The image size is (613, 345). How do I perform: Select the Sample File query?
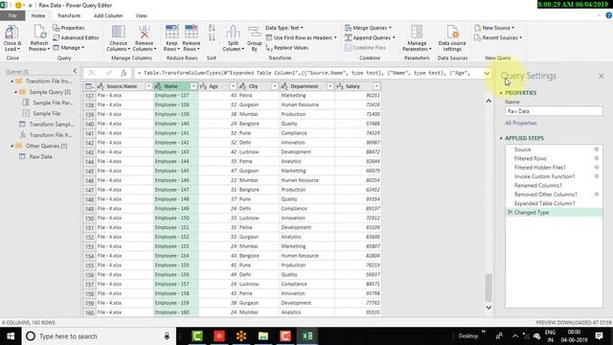pyautogui.click(x=46, y=113)
